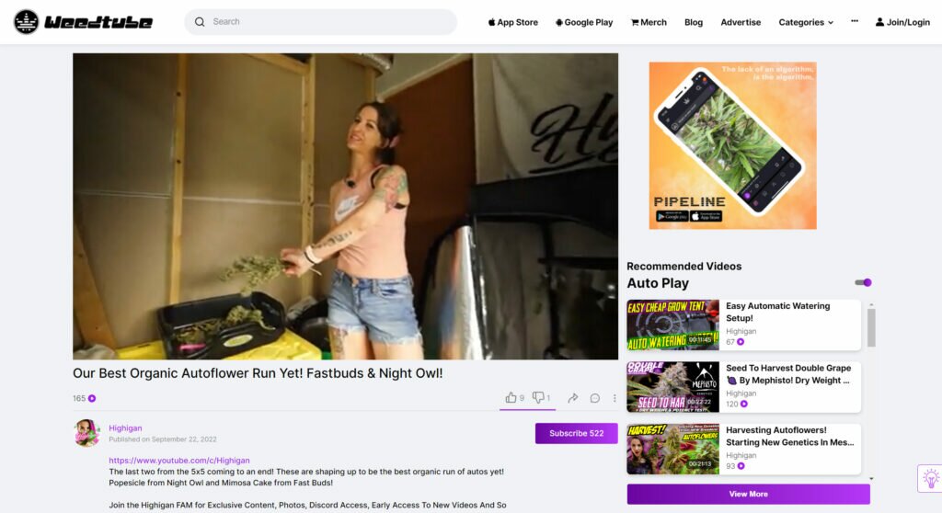Open the Highigan channel name link
Viewport: 942px width, 513px height.
(x=125, y=427)
